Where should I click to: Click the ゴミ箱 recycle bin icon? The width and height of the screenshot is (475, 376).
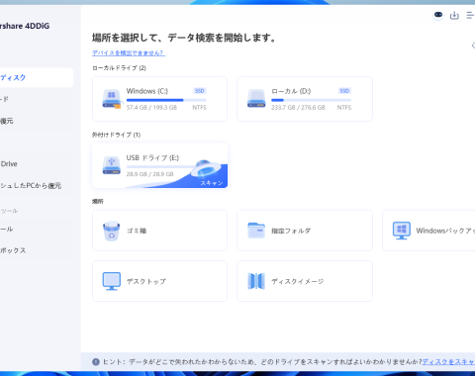coord(112,231)
